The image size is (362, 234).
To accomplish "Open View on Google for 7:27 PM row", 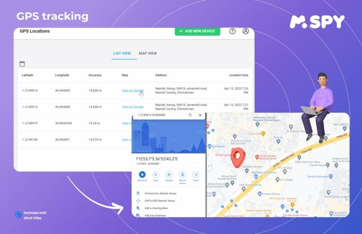I will coord(133,107).
